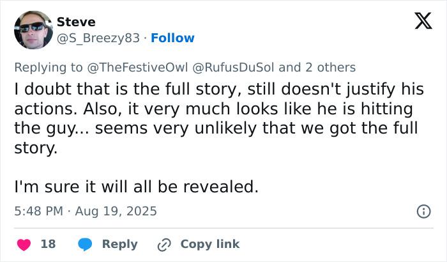This screenshot has width=447, height=262.
Task: Click the Reply speech bubble icon
Action: [85, 244]
